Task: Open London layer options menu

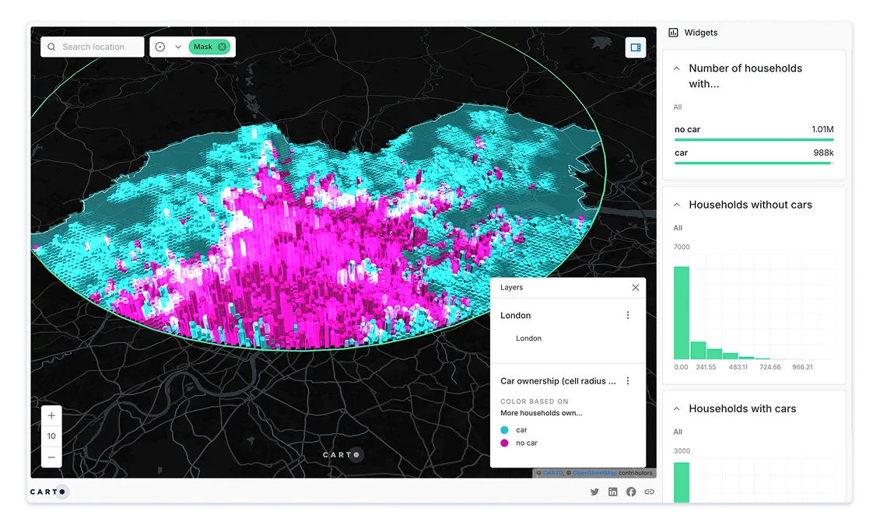Action: point(628,315)
